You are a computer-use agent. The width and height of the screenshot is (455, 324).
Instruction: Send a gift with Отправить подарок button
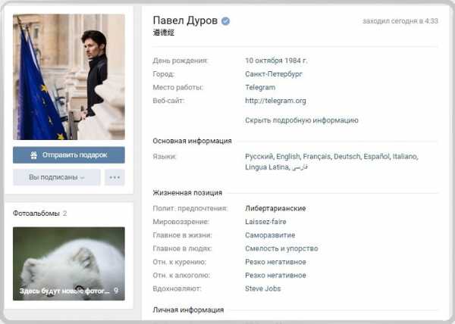[x=69, y=155]
